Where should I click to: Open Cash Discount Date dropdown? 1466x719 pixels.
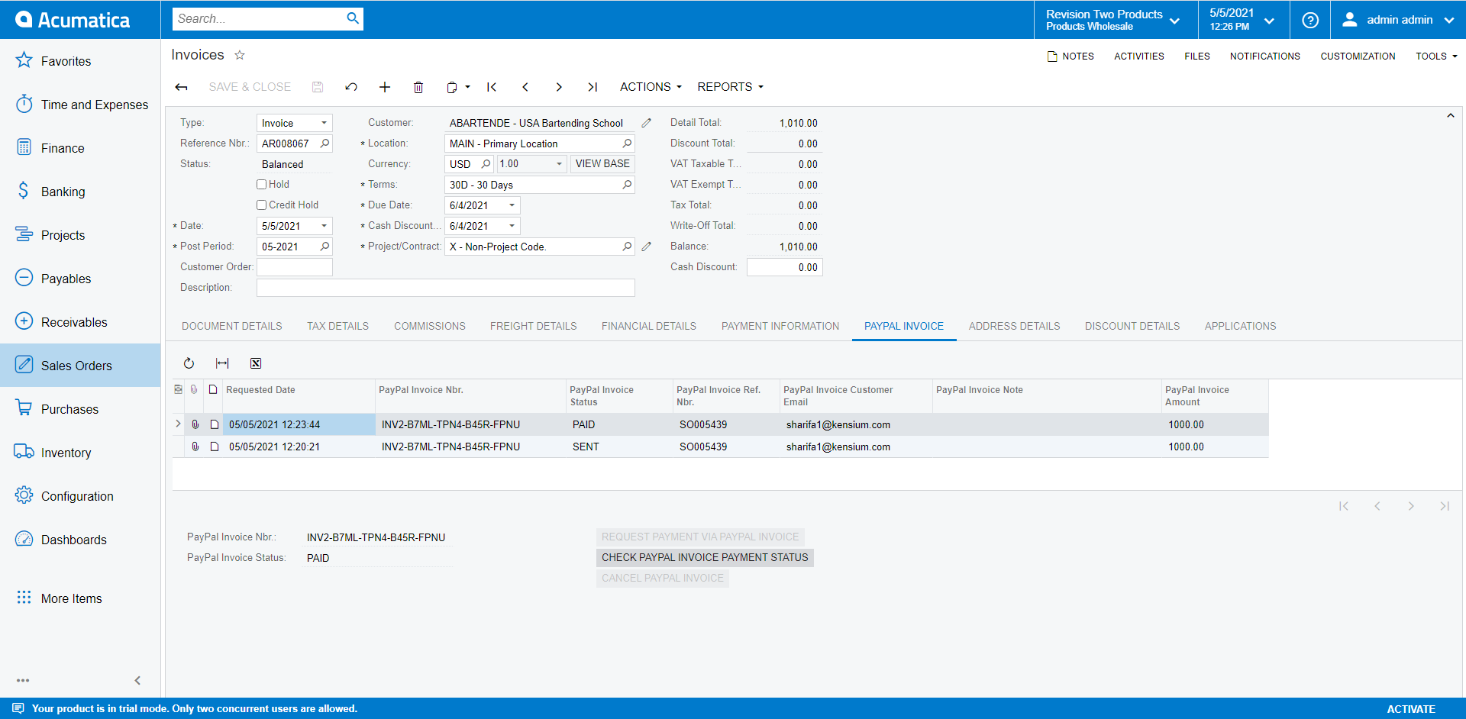512,226
